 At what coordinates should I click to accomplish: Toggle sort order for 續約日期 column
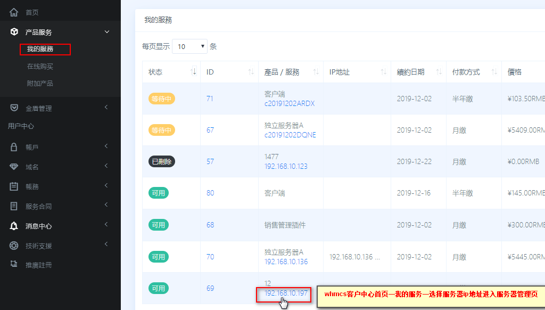point(439,72)
